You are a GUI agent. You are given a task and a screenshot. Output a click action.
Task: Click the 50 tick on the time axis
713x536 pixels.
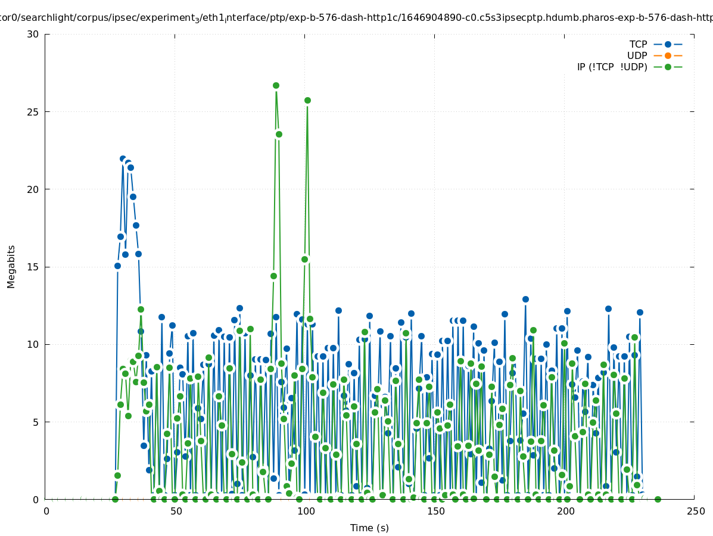176,511
